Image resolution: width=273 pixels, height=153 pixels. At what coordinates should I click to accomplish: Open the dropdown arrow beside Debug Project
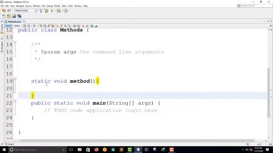coord(62,11)
